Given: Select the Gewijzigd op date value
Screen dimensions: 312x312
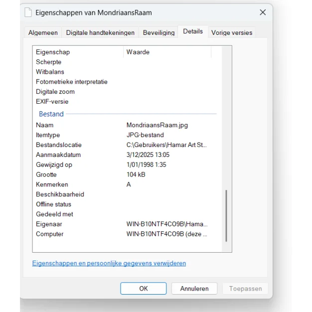Looking at the screenshot, I should tap(146, 165).
